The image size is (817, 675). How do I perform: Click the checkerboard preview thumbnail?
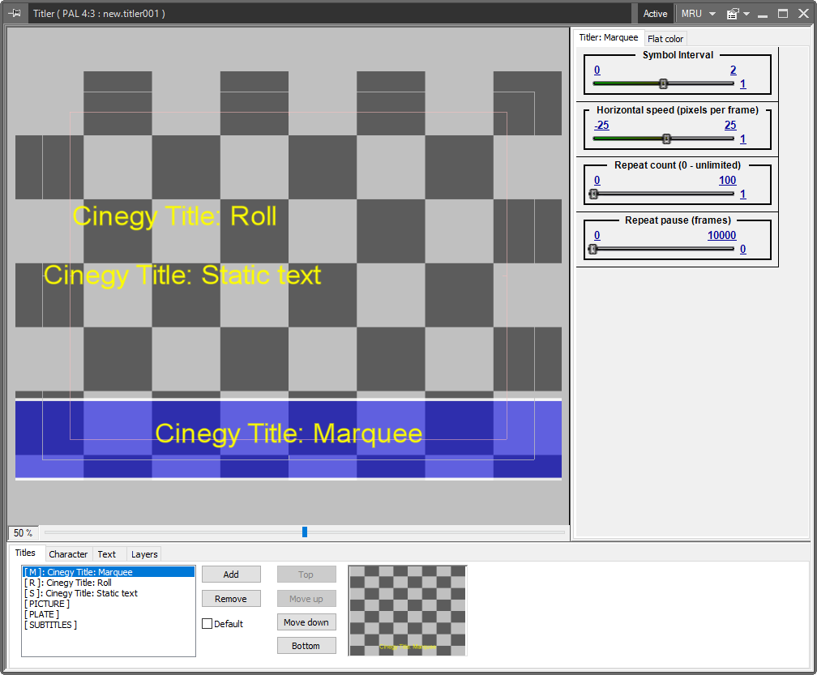[408, 610]
